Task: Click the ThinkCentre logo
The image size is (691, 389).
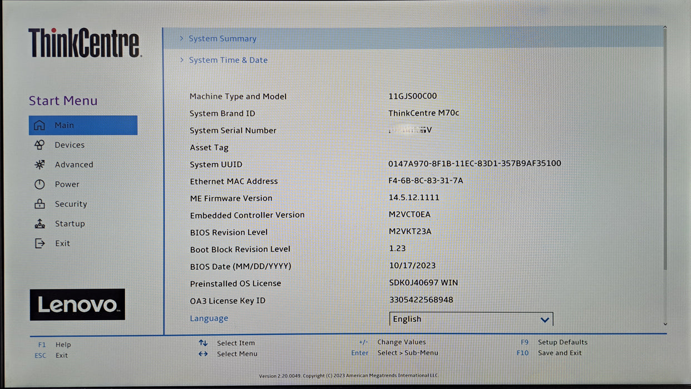Action: (x=85, y=42)
